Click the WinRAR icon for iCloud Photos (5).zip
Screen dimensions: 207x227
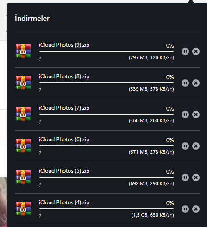tap(23, 177)
